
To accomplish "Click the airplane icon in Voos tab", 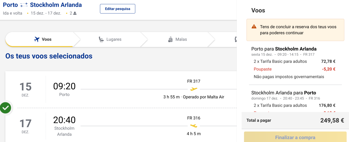I will [37, 39].
